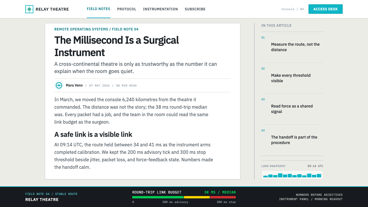368x207 pixels.
Task: Click the Relay Theatre brand name in header
Action: click(52, 9)
